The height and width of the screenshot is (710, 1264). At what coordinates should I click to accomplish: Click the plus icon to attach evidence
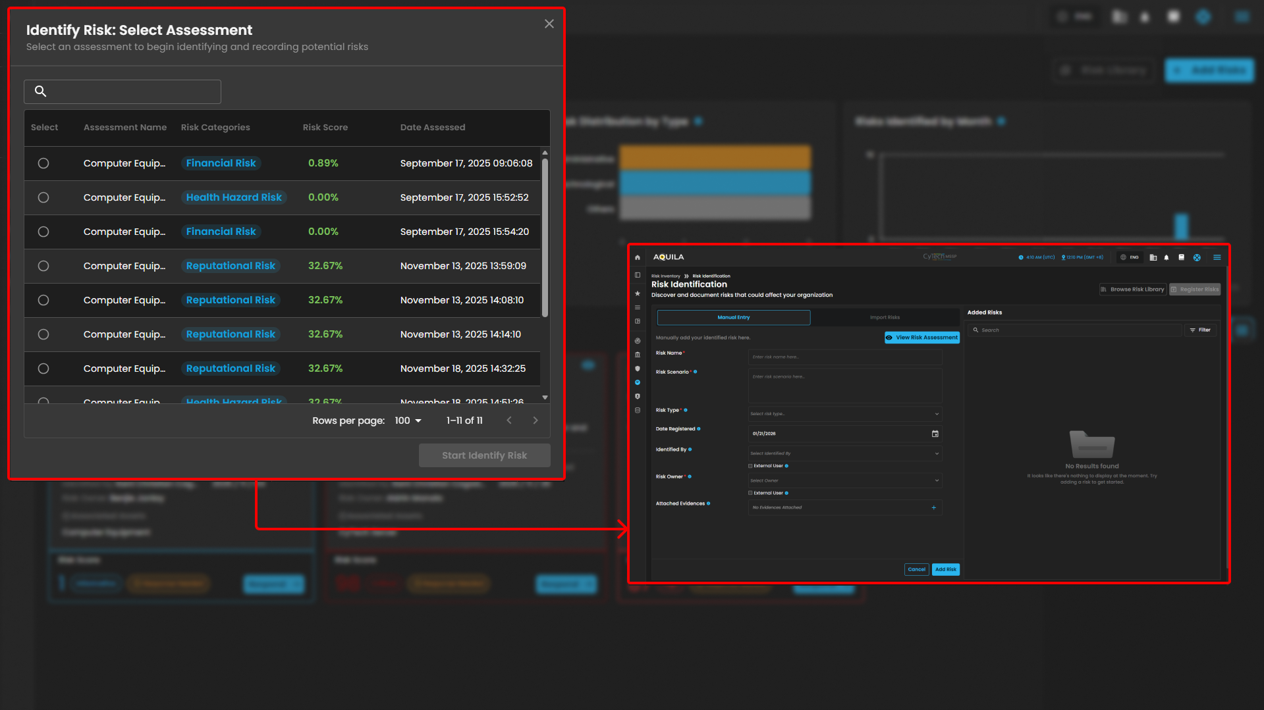tap(933, 507)
